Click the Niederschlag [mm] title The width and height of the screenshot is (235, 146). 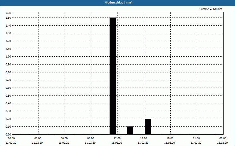(x=118, y=3)
